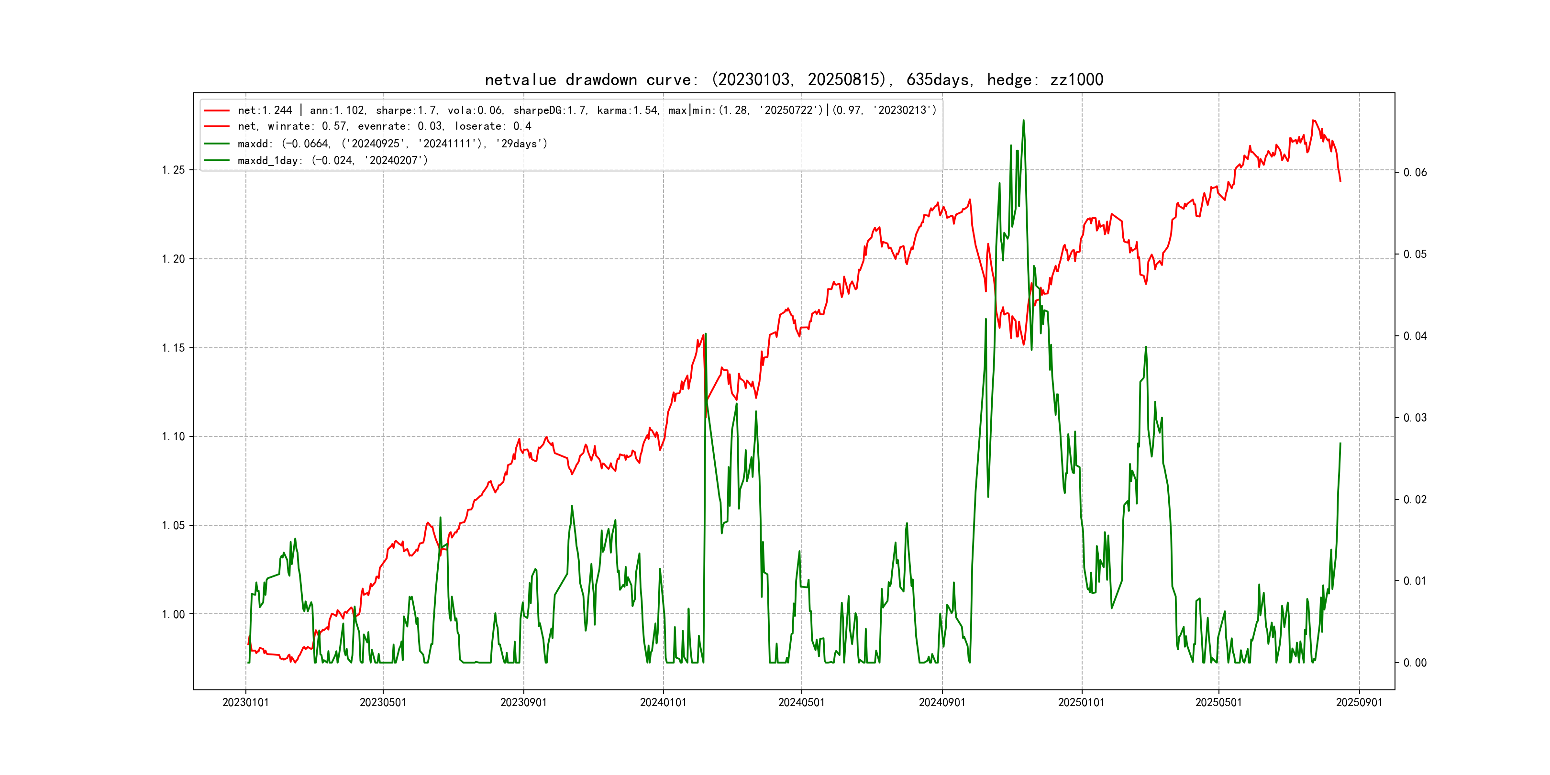Click the 1.00 left axis tick label

pos(173,614)
